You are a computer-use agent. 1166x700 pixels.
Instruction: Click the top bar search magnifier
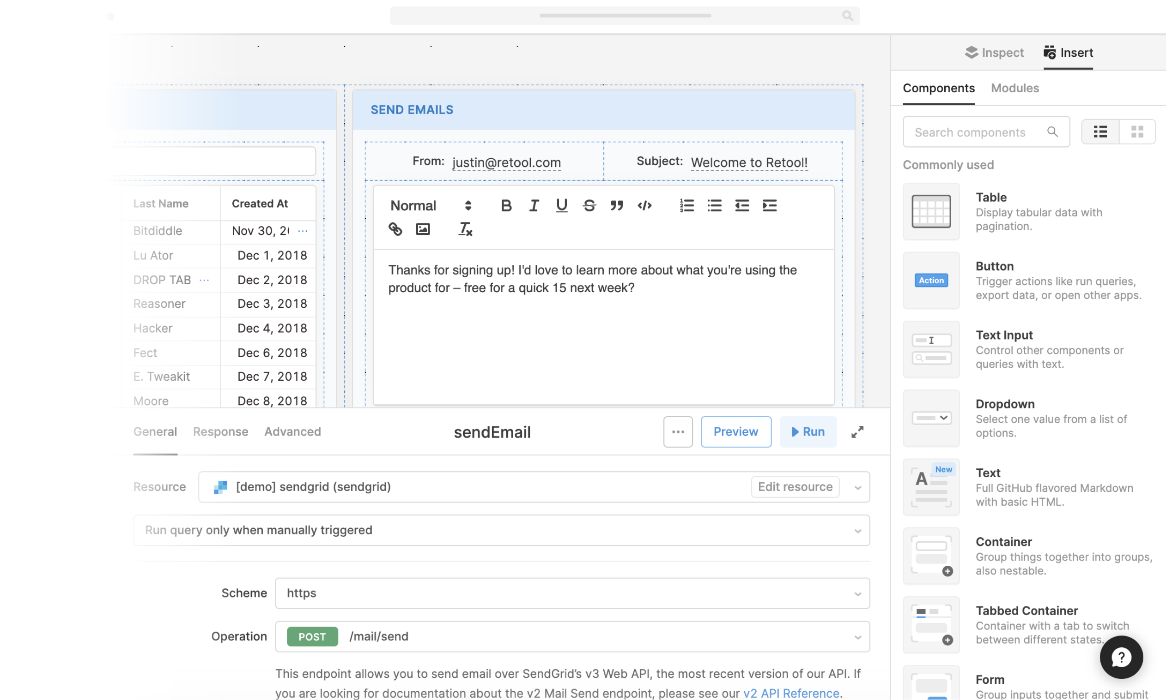pyautogui.click(x=847, y=16)
